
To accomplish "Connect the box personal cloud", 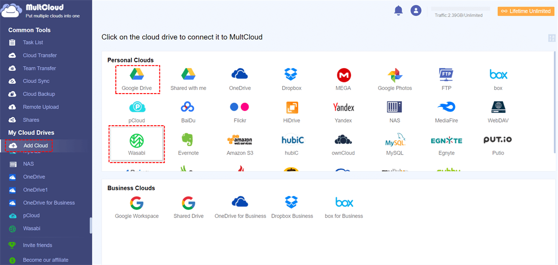I will pyautogui.click(x=498, y=79).
